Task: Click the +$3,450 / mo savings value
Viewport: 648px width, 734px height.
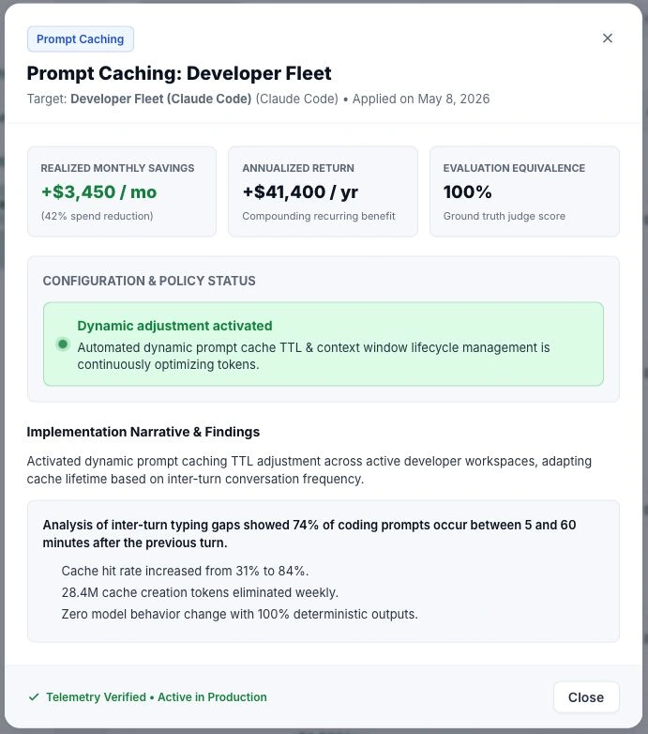Action: [x=99, y=191]
